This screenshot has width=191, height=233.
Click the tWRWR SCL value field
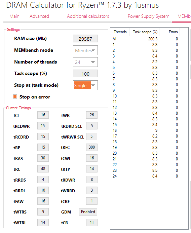(x=92, y=137)
